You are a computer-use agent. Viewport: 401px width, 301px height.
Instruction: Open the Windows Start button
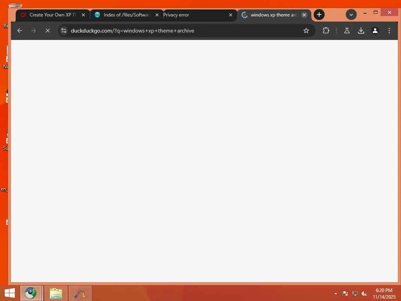coord(10,293)
